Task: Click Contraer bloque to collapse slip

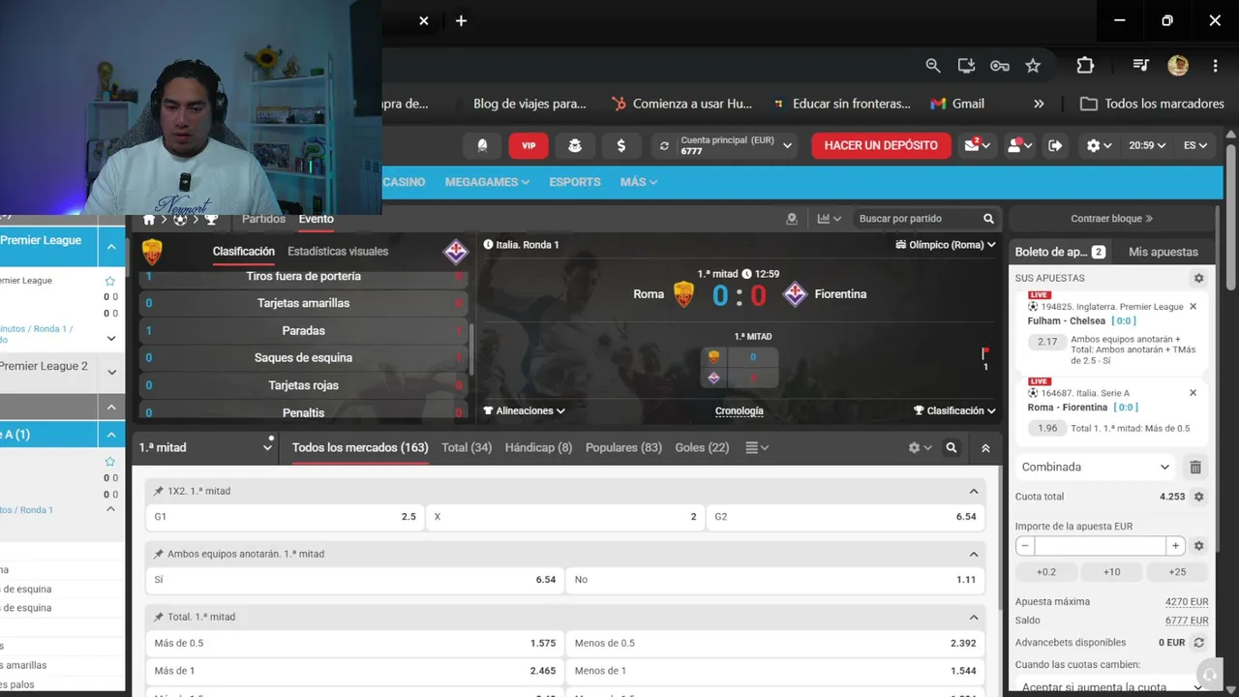Action: coord(1111,219)
